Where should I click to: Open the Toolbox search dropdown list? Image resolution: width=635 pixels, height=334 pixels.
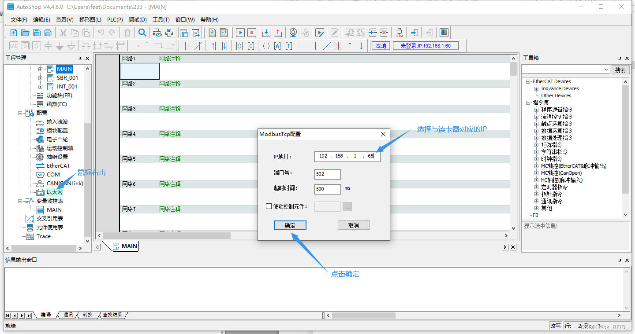(605, 69)
